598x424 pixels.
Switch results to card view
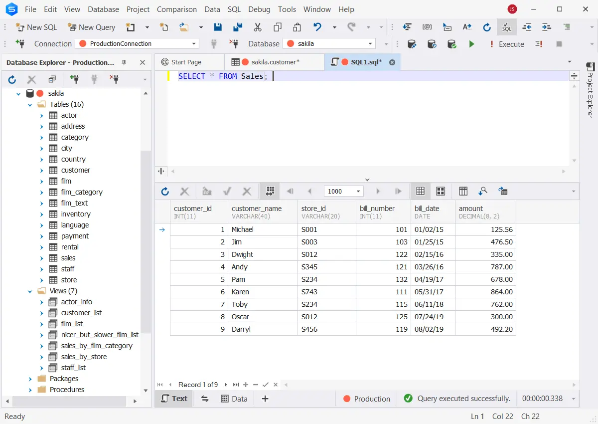pyautogui.click(x=441, y=191)
